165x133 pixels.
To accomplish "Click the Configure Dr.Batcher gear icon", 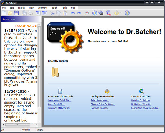I will 107,91.
